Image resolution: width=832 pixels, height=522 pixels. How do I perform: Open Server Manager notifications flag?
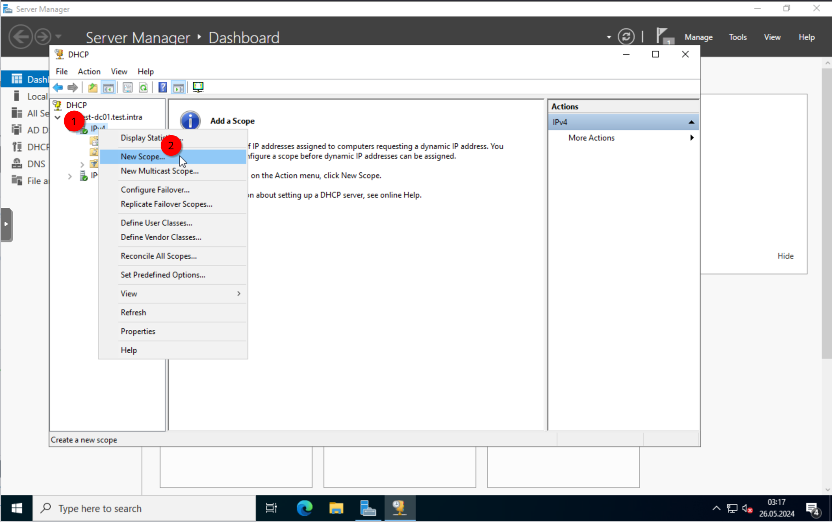tap(664, 36)
